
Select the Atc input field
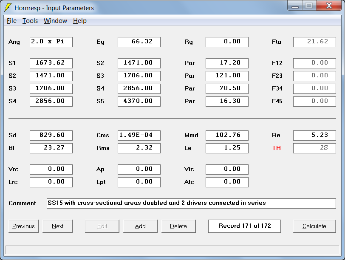click(x=227, y=182)
